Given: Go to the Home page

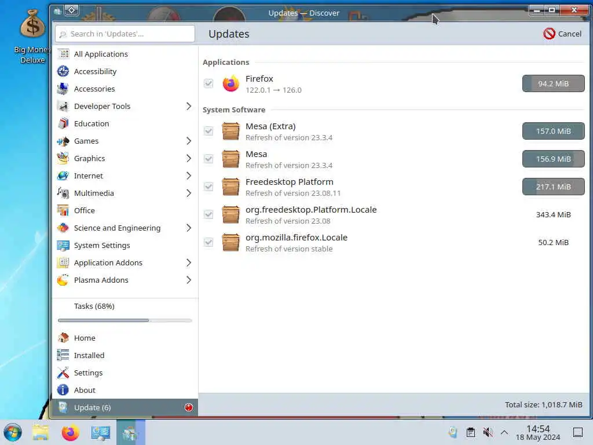Looking at the screenshot, I should coord(125,338).
